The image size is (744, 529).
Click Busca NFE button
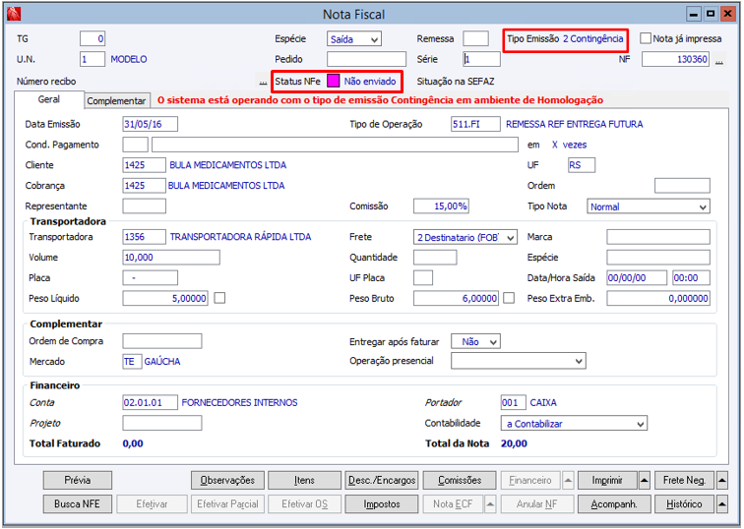click(x=78, y=503)
